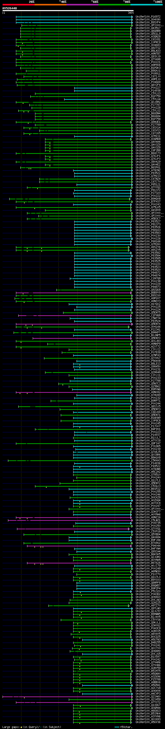Open hit UniRef100_Q5G1L9
The height and width of the screenshot is (729, 165).
pos(148,34)
